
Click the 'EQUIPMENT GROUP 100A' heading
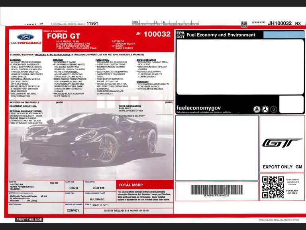pyautogui.click(x=23, y=106)
